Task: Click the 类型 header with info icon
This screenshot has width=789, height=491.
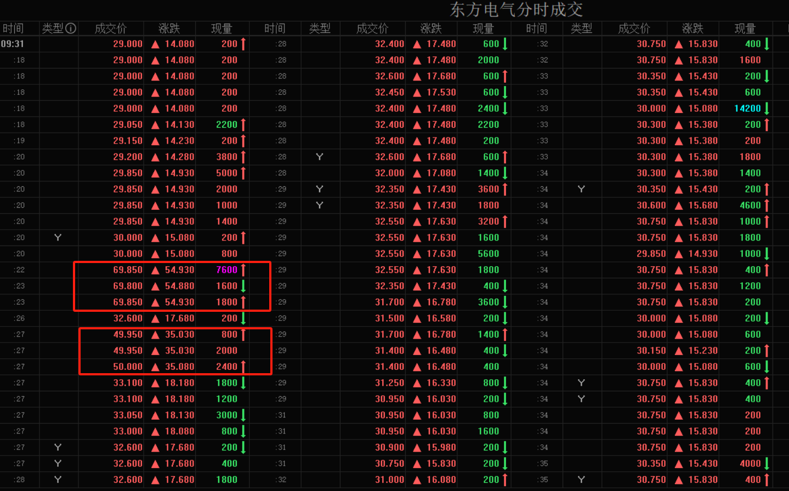Action: point(53,28)
